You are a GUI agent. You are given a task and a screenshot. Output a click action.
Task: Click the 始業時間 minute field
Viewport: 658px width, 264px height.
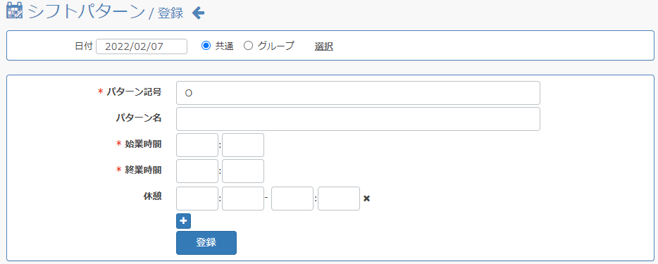click(x=243, y=145)
